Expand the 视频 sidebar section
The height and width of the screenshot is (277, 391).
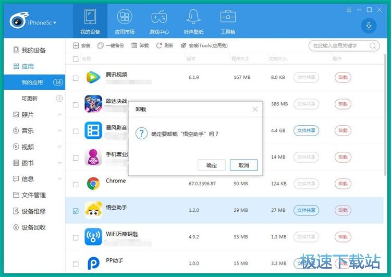[x=59, y=147]
